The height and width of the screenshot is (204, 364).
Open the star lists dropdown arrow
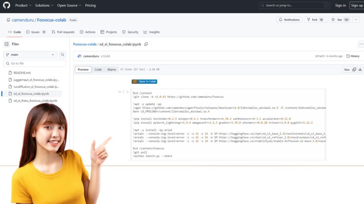(x=356, y=20)
